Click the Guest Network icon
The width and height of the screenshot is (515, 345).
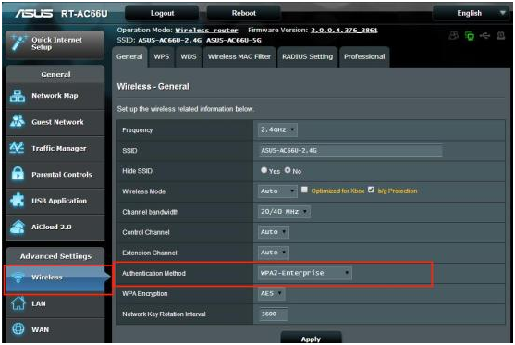point(17,121)
